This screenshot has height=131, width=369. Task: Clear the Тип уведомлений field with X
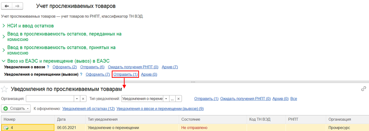179,99
